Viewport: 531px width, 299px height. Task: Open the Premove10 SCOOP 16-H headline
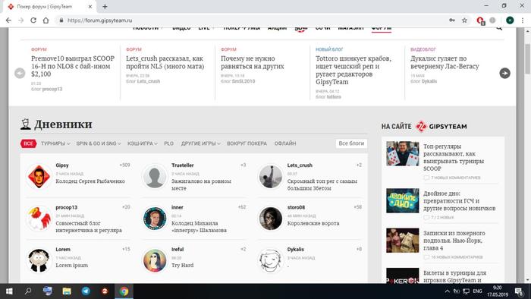pos(73,66)
